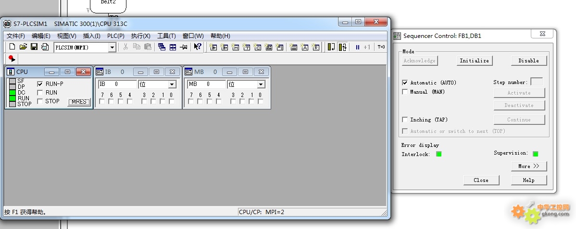Screen dimensions: 576x229
Task: Show the accumulators (A) window
Action: (304, 47)
